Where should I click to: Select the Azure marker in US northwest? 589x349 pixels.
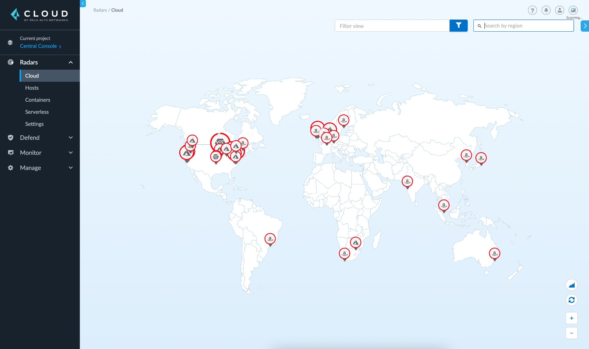(192, 141)
